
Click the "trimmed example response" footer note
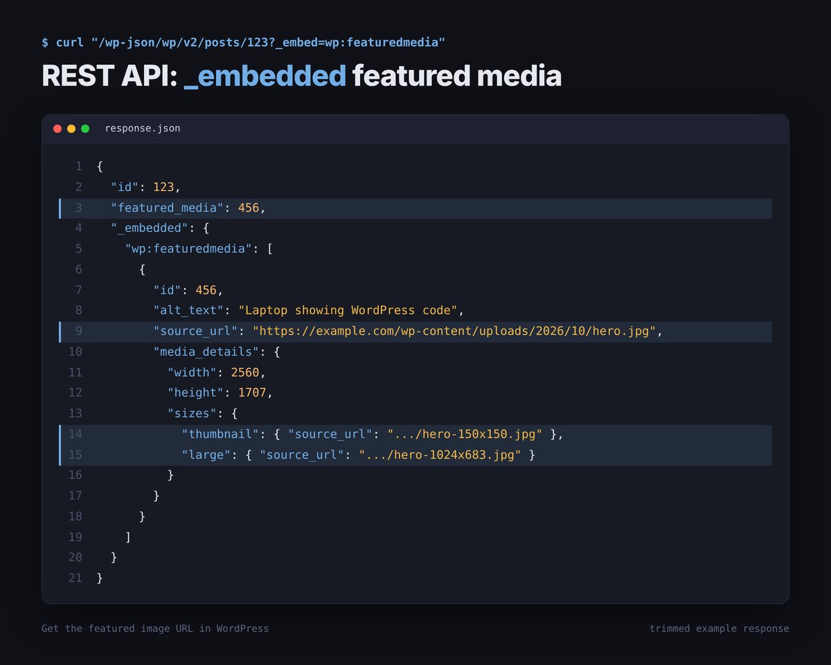tap(720, 628)
